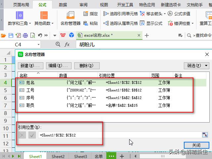Open print preview icon
The height and width of the screenshot is (159, 212).
pyautogui.click(x=32, y=35)
